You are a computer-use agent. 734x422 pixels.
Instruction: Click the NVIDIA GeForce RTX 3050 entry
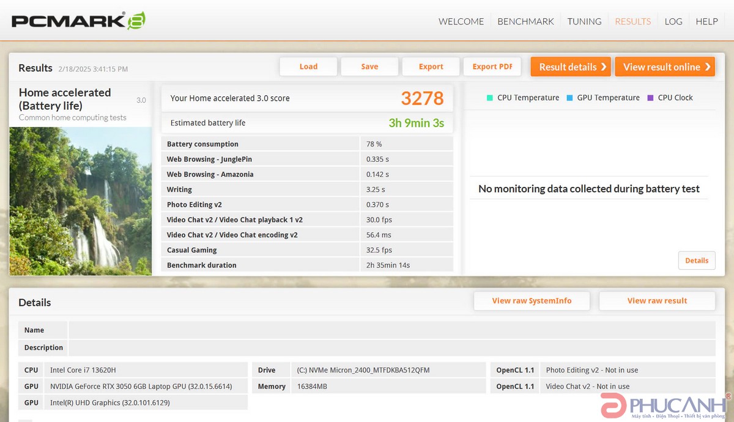pyautogui.click(x=141, y=386)
